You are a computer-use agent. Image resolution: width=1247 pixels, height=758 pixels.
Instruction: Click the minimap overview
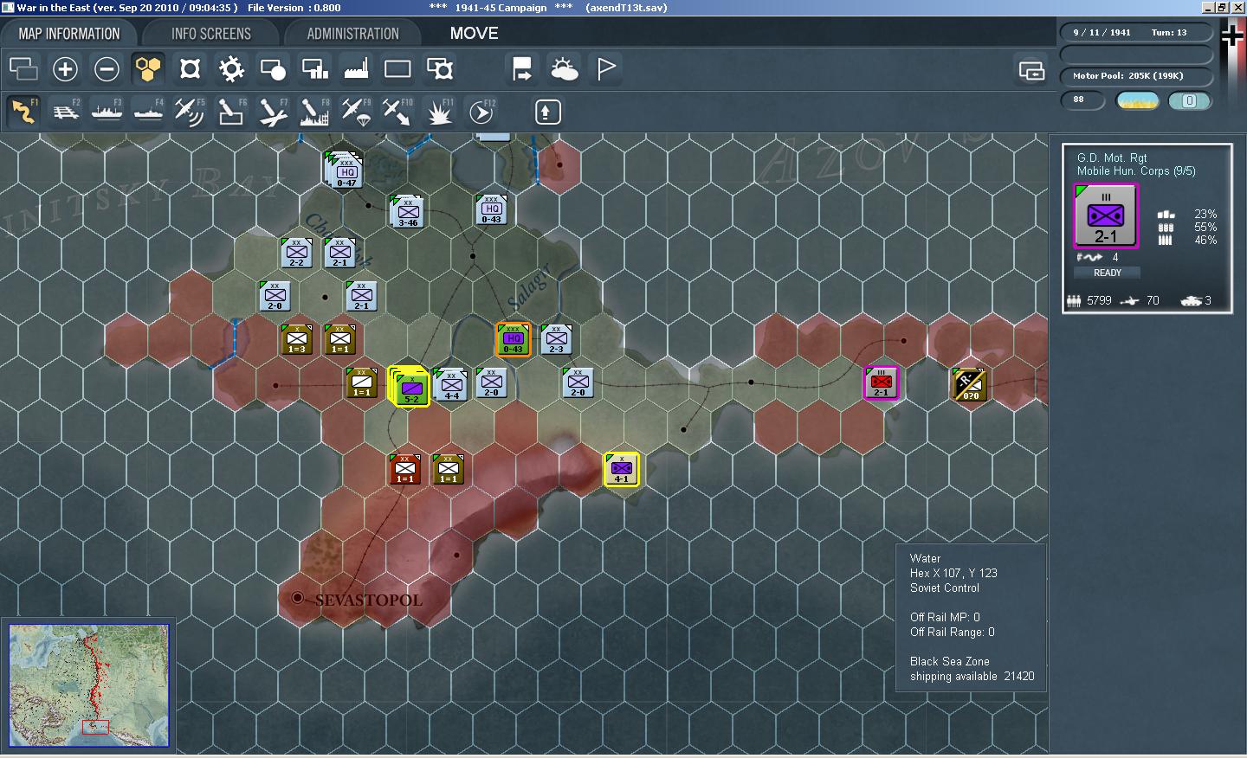[x=88, y=684]
